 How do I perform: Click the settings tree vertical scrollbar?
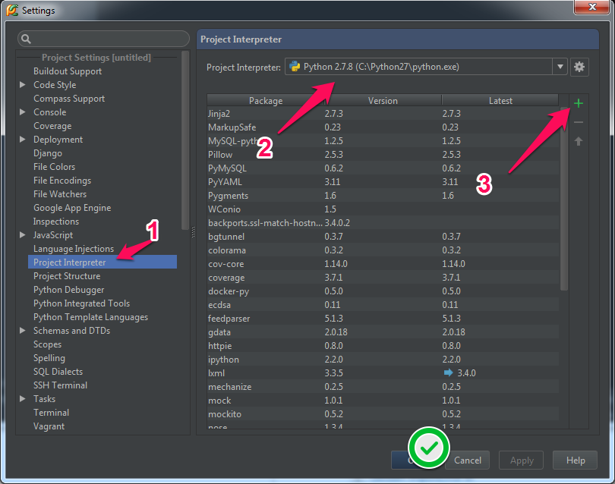tap(185, 140)
